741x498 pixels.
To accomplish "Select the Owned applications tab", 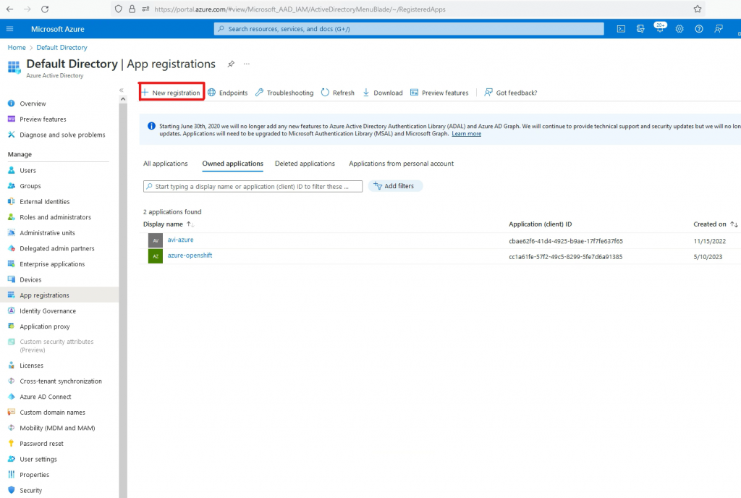I will tap(232, 164).
